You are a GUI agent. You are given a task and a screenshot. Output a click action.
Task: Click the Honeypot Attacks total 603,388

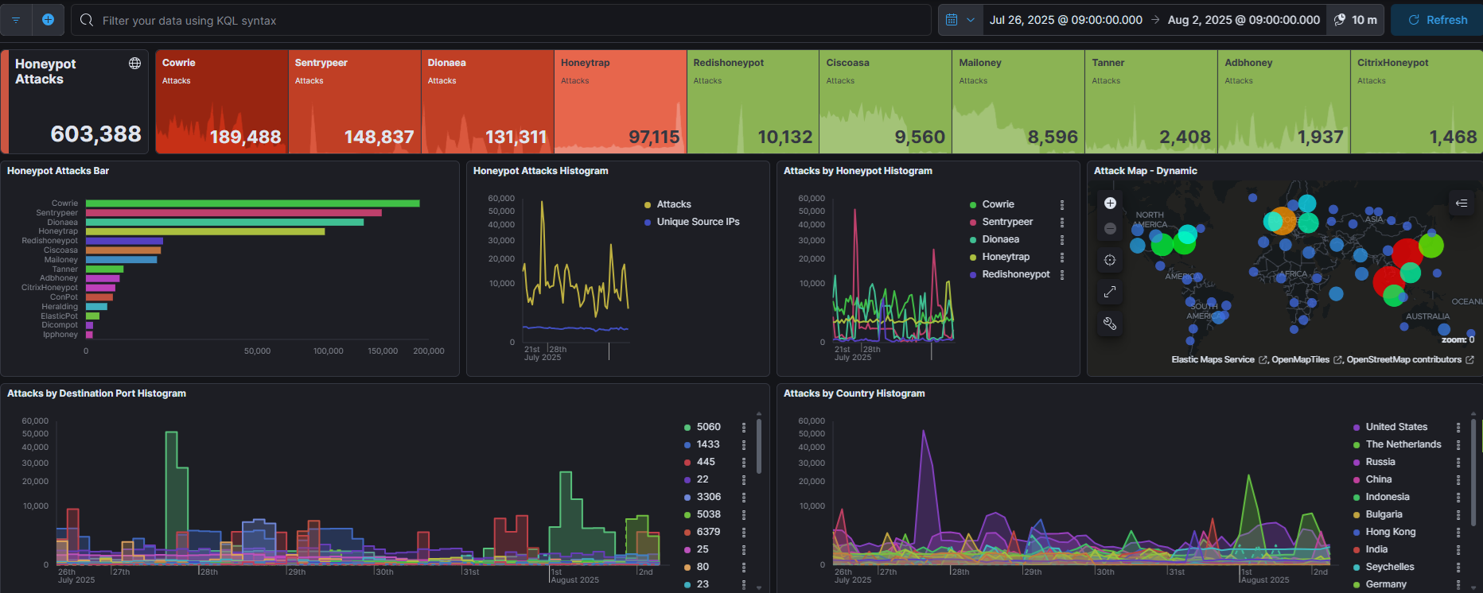[x=95, y=134]
